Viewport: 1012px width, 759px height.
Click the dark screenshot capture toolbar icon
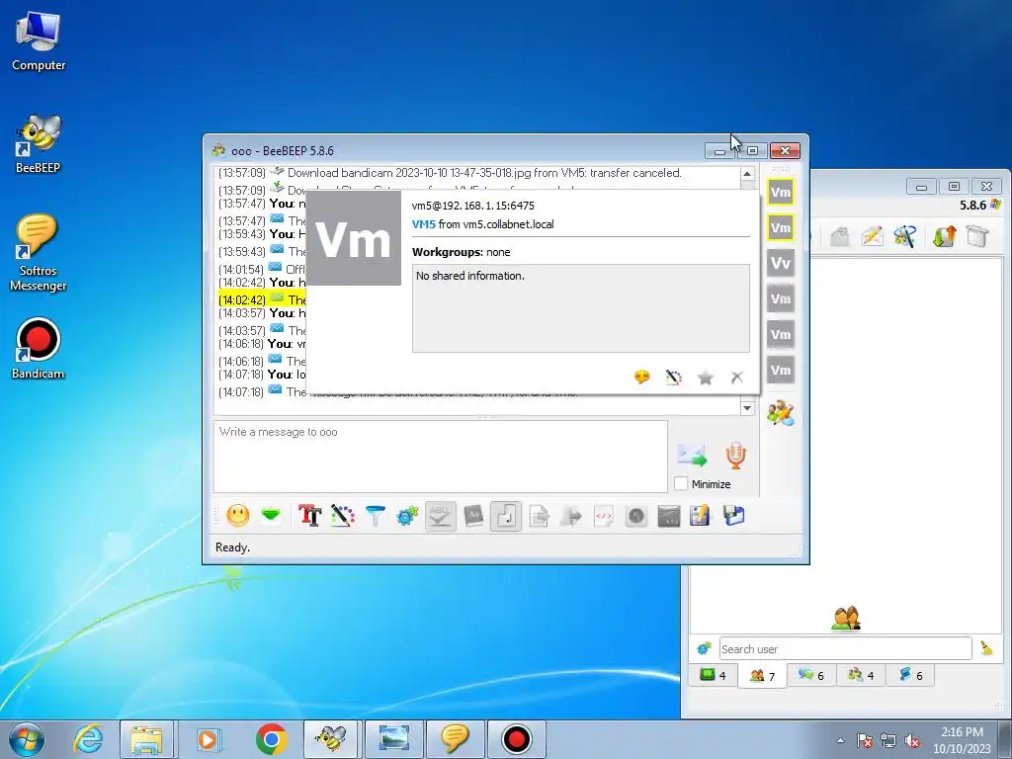click(x=669, y=516)
